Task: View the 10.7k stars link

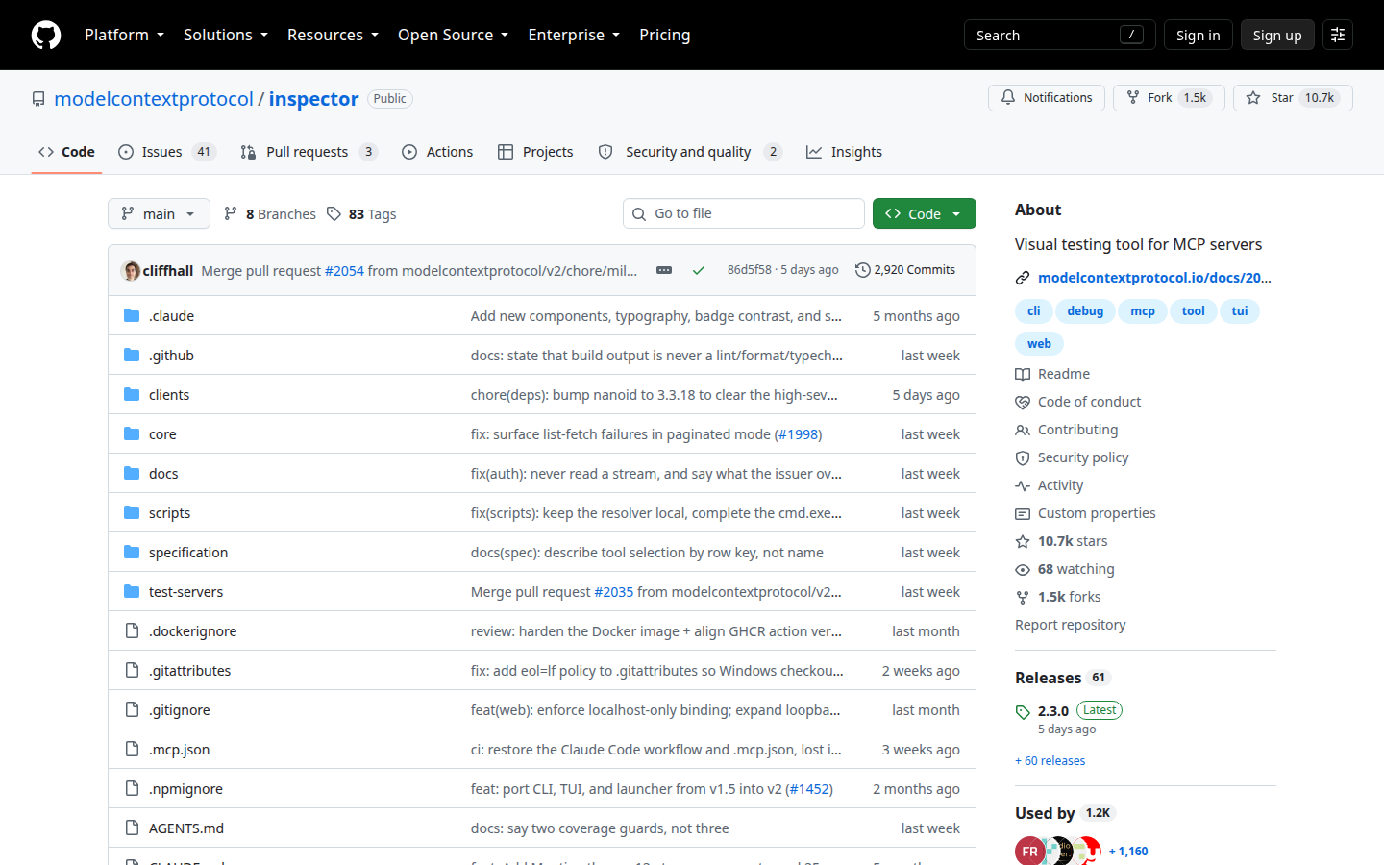Action: (1061, 541)
